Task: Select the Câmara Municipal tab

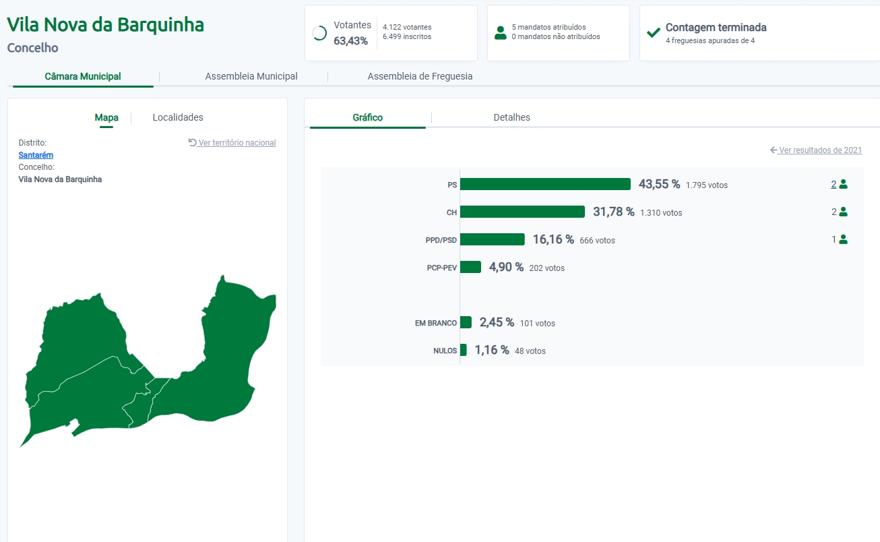Action: coord(83,76)
